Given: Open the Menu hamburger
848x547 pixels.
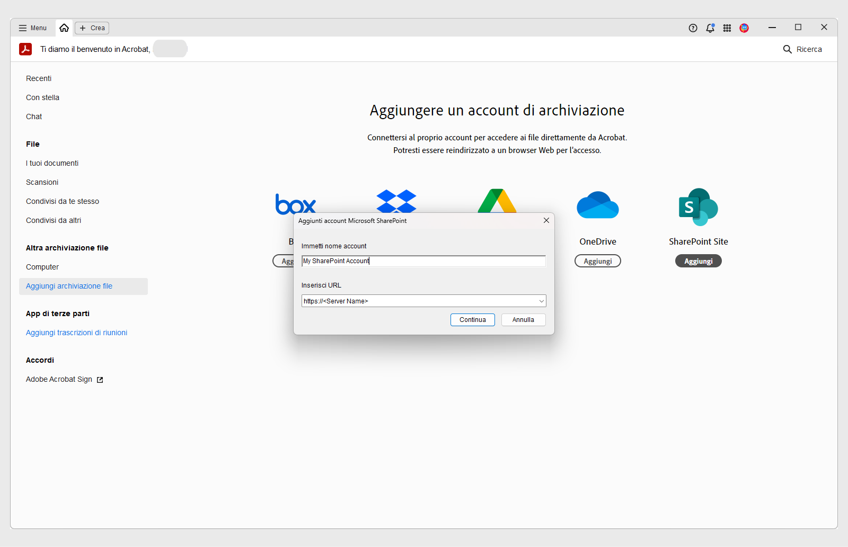Looking at the screenshot, I should [x=32, y=28].
